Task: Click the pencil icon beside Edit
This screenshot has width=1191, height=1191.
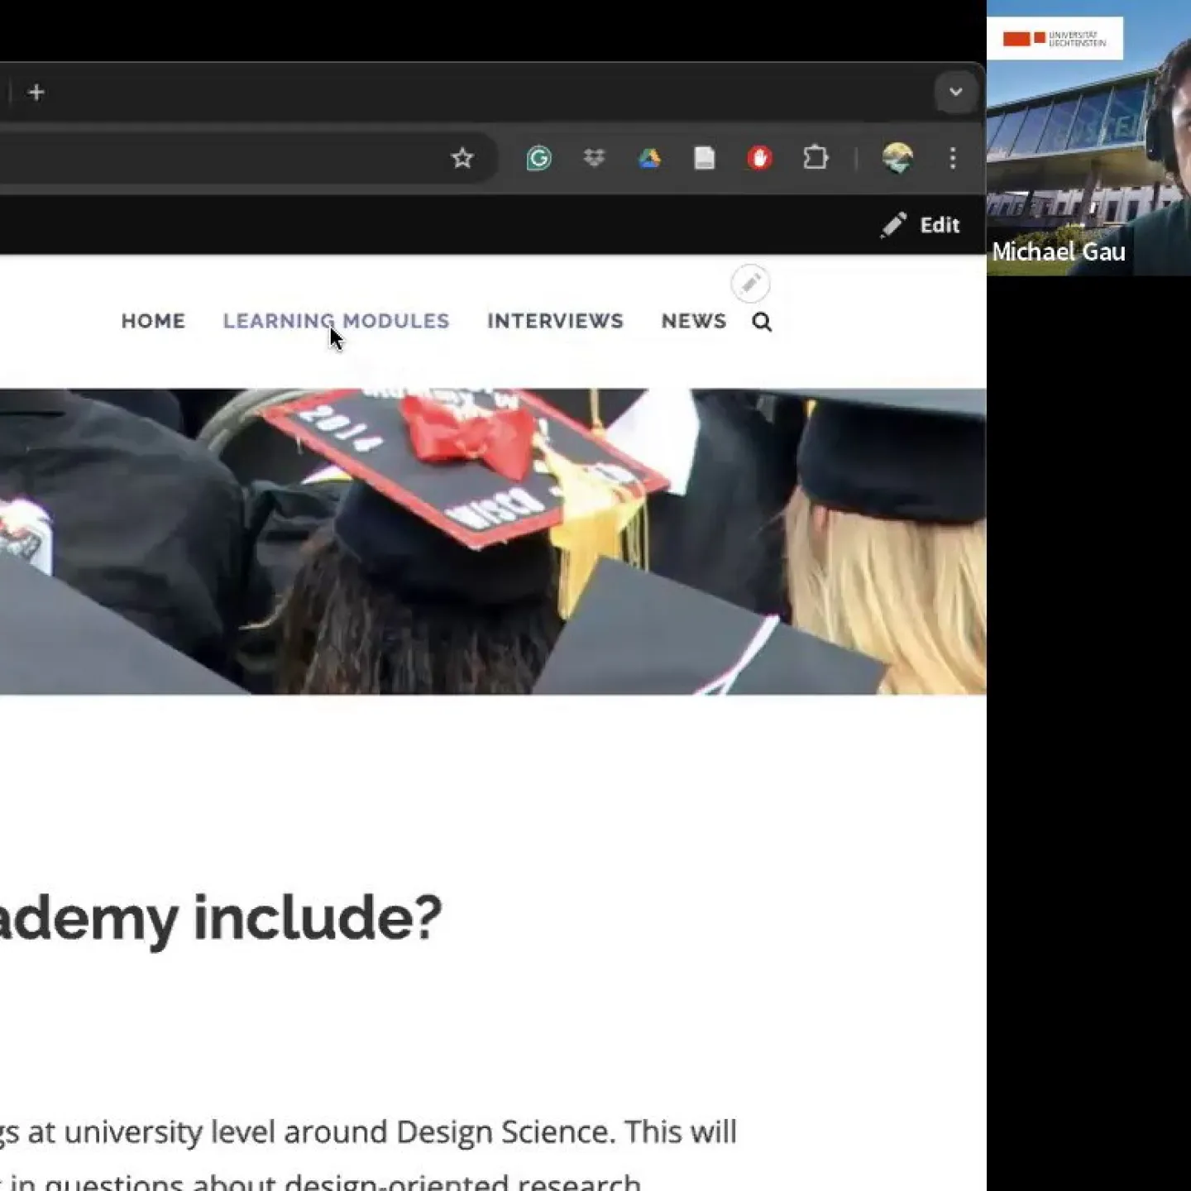Action: (894, 224)
